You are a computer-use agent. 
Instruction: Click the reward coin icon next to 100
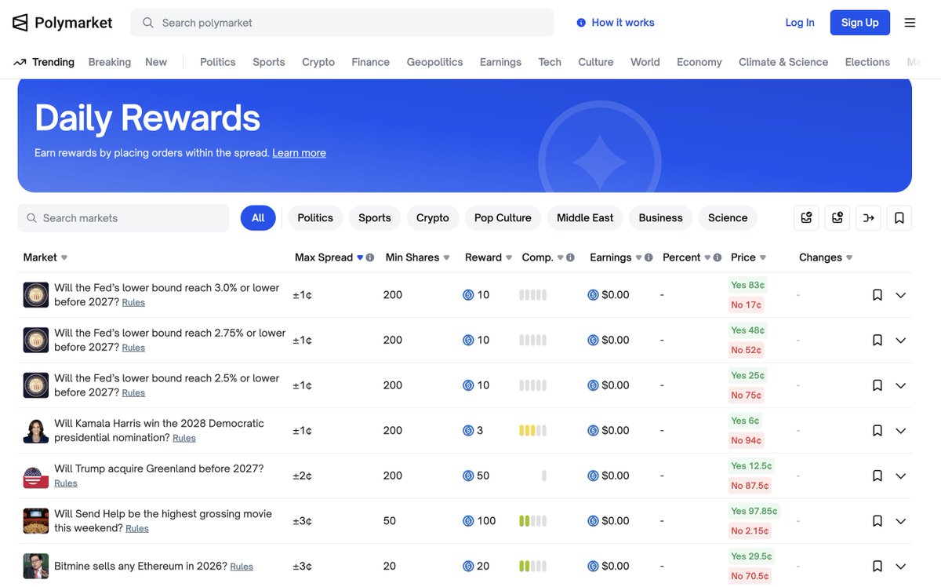click(x=468, y=520)
